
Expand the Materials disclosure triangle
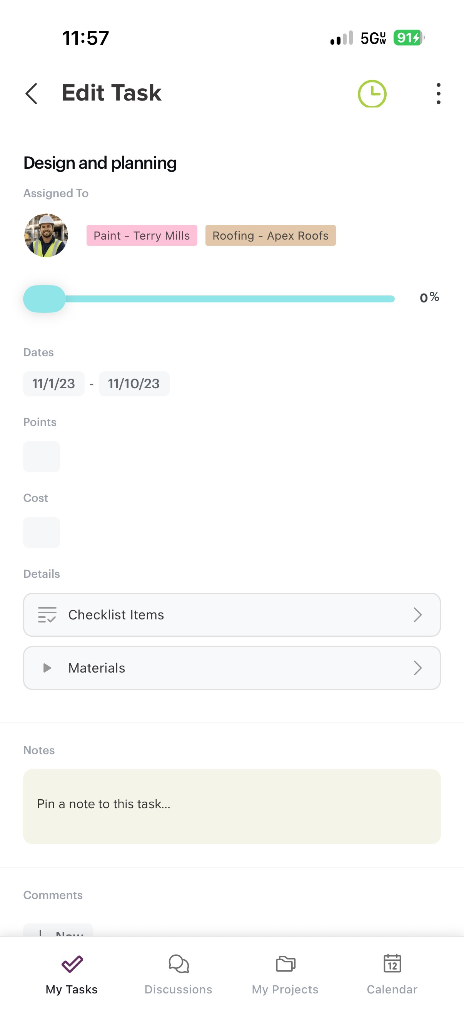[47, 668]
